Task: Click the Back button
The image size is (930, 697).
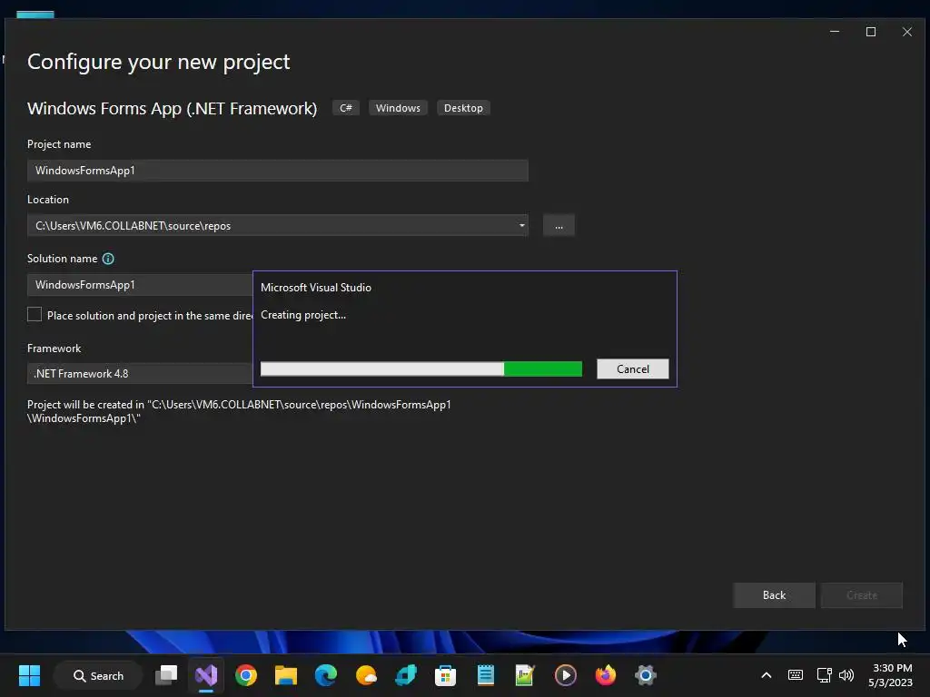Action: point(774,595)
